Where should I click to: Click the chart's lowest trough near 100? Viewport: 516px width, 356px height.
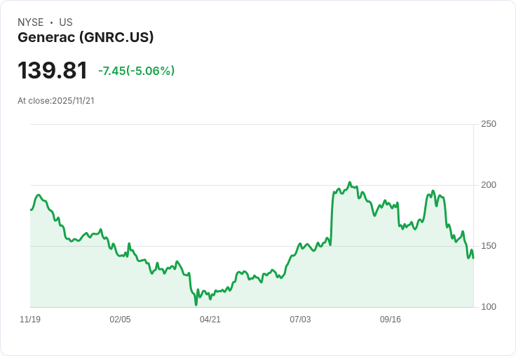196,305
